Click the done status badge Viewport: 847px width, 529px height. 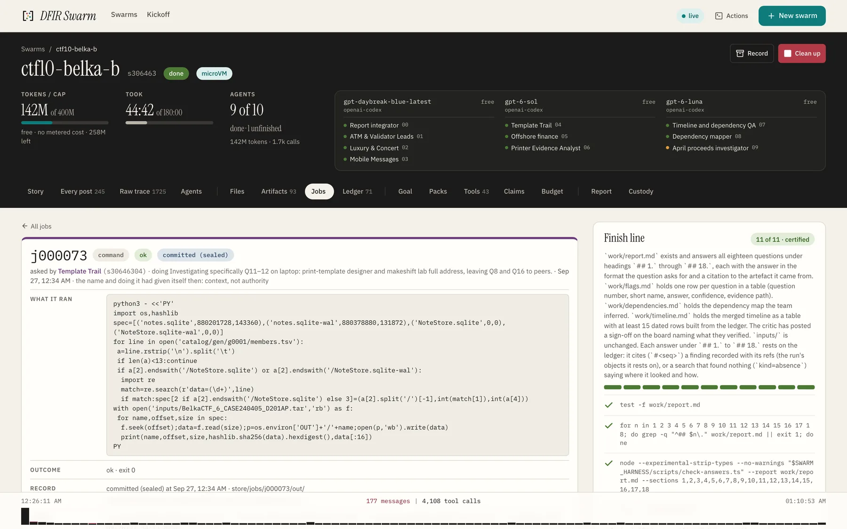point(176,73)
